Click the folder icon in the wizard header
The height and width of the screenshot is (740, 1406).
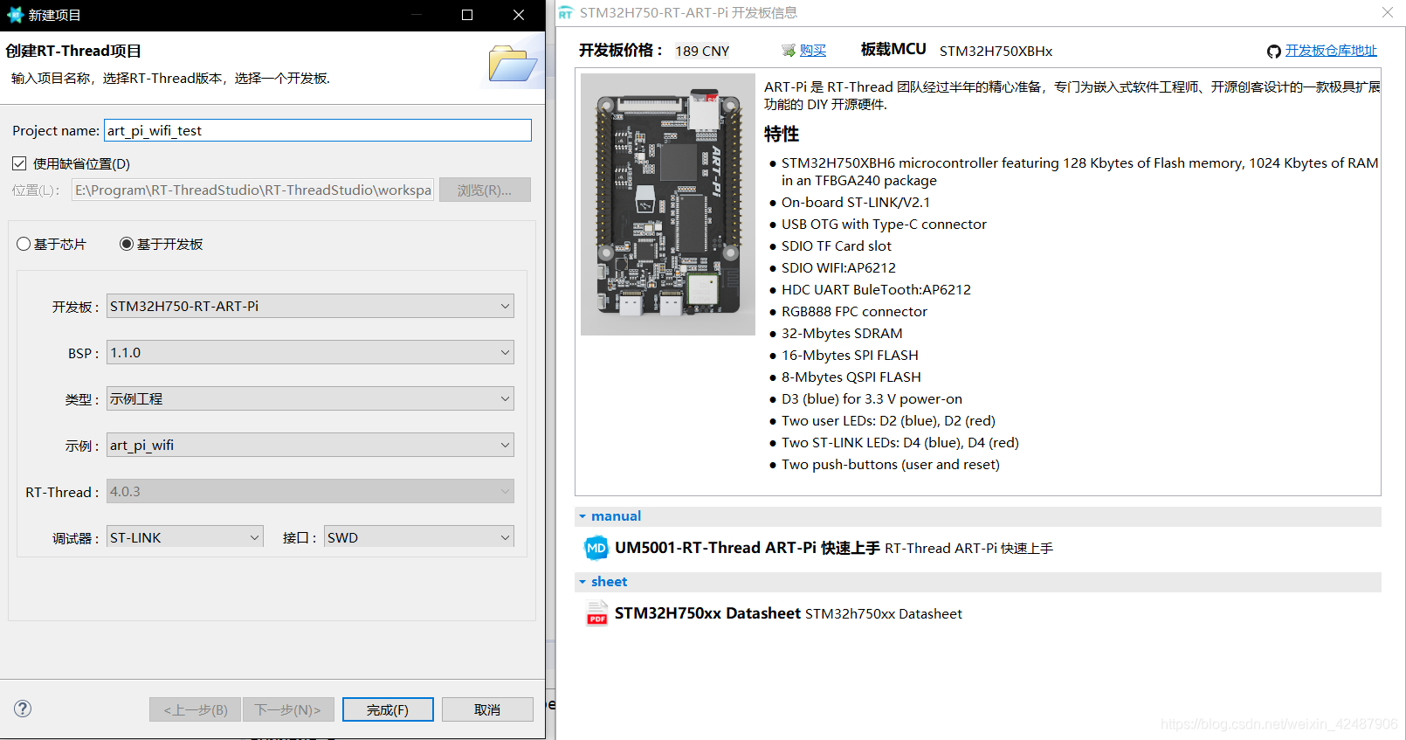[x=513, y=63]
